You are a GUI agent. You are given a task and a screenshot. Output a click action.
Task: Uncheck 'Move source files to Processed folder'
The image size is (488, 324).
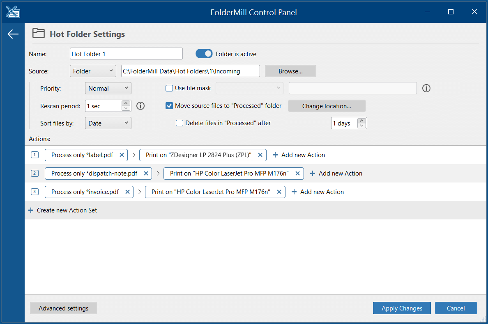pyautogui.click(x=169, y=106)
